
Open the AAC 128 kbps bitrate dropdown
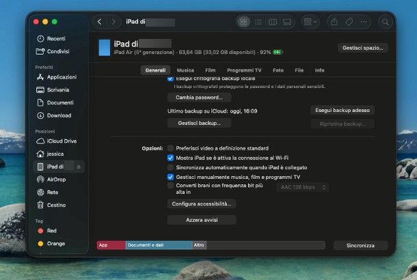pos(304,187)
